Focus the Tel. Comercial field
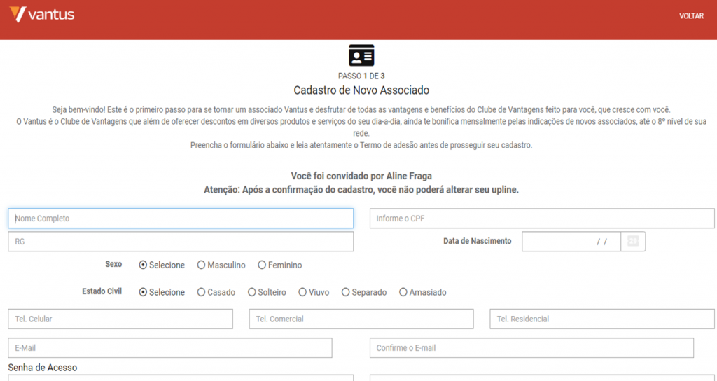The image size is (717, 381). coord(361,319)
